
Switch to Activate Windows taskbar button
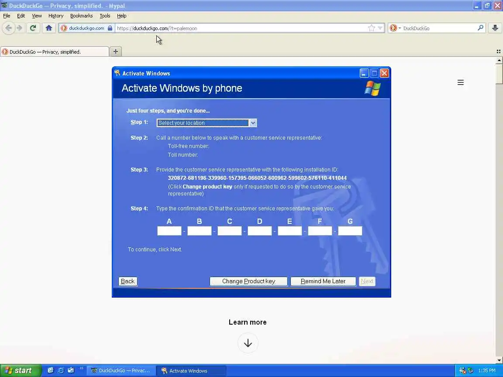[x=191, y=370]
